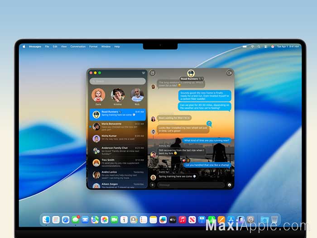This screenshot has width=317, height=238.
Task: Open Finder from the Dock
Action: (46, 219)
